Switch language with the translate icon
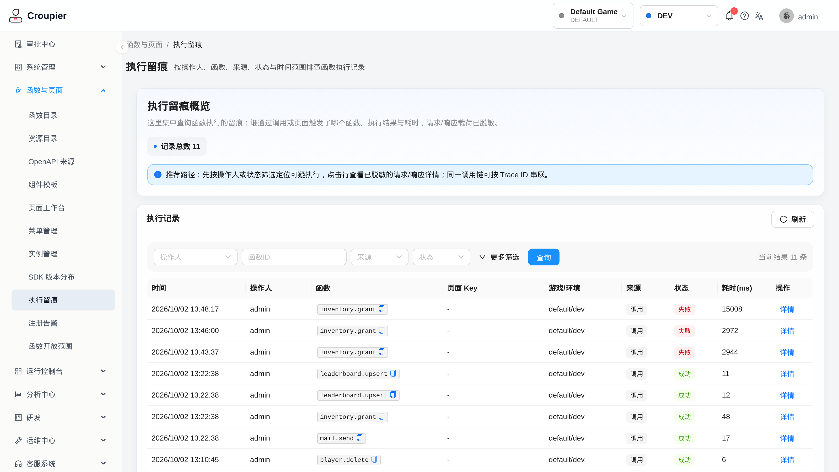839x472 pixels. point(759,16)
